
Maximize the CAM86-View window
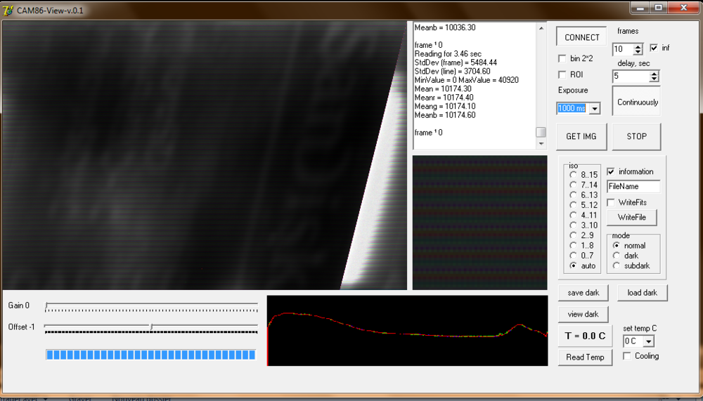click(659, 8)
